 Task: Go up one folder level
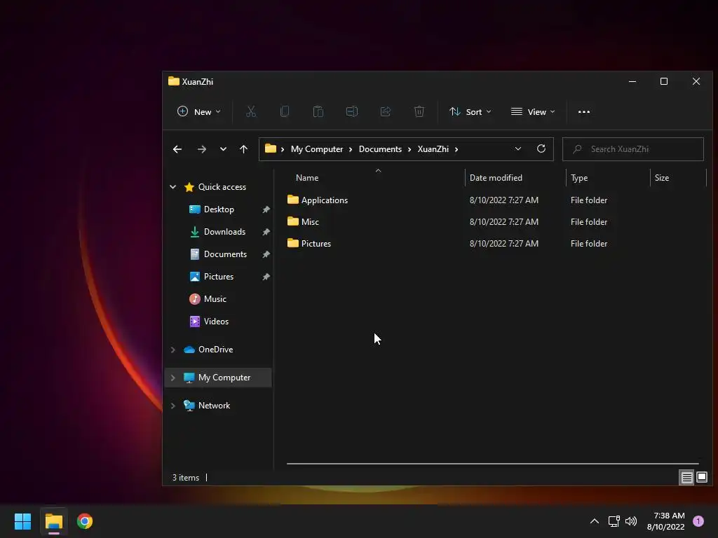(243, 149)
